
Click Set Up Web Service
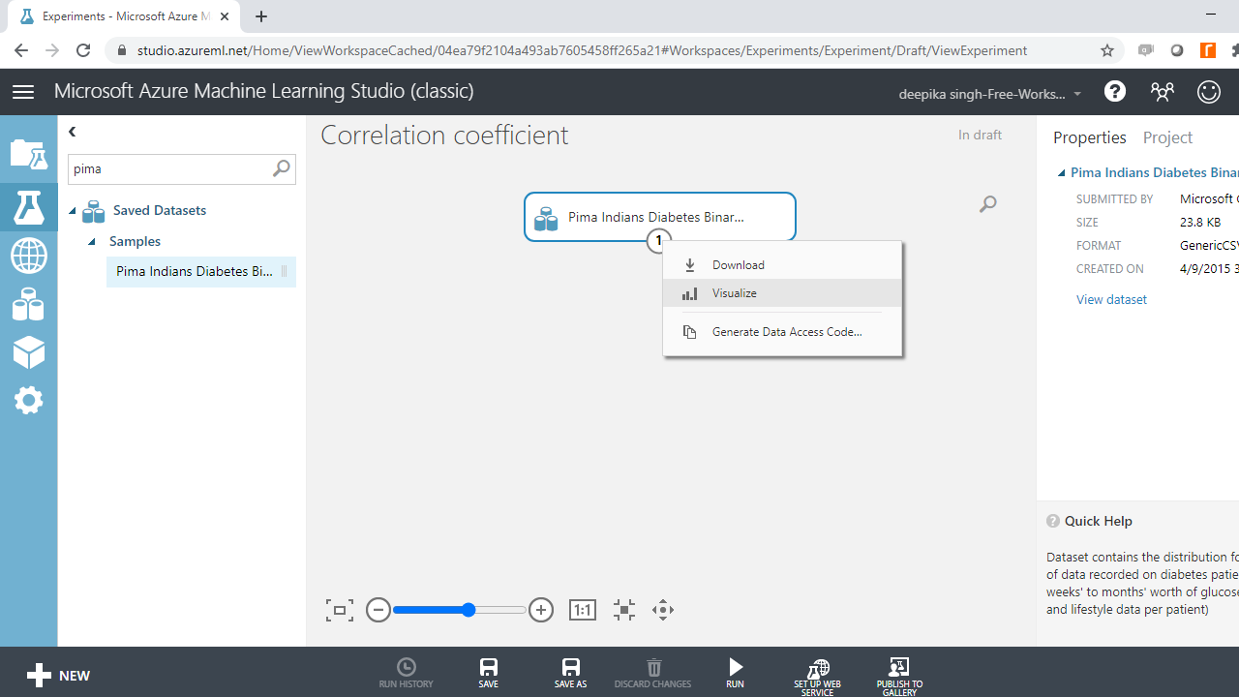point(818,677)
